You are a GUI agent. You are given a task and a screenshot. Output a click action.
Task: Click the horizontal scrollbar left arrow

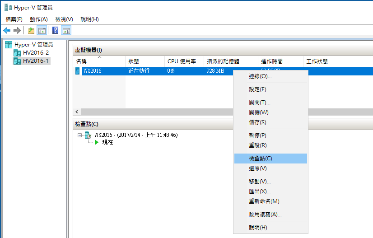[77, 112]
